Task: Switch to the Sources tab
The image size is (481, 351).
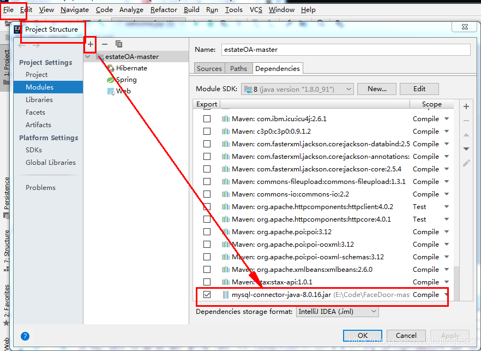Action: [209, 68]
